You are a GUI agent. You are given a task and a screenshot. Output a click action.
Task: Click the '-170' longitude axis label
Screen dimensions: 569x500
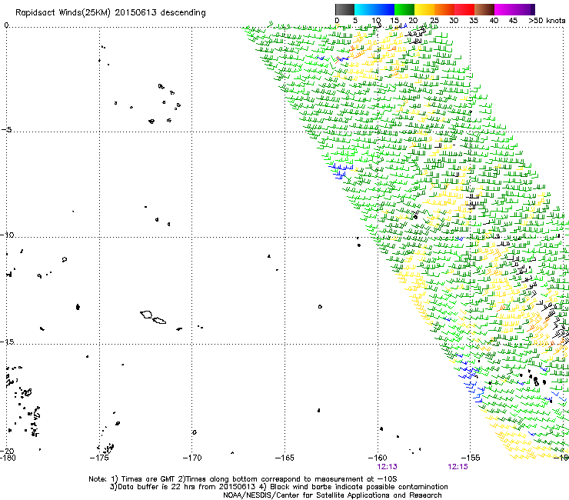coord(192,458)
